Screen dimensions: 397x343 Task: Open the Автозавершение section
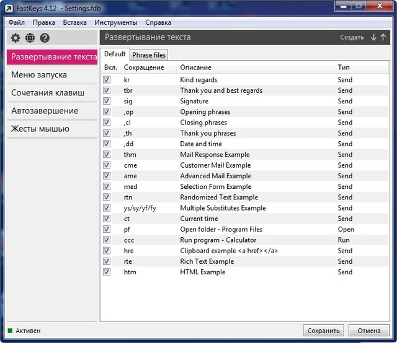[45, 111]
